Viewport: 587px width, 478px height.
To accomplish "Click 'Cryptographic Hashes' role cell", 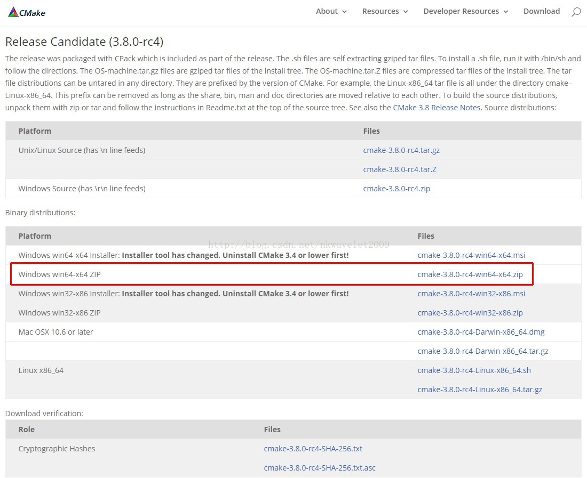I will (x=57, y=449).
